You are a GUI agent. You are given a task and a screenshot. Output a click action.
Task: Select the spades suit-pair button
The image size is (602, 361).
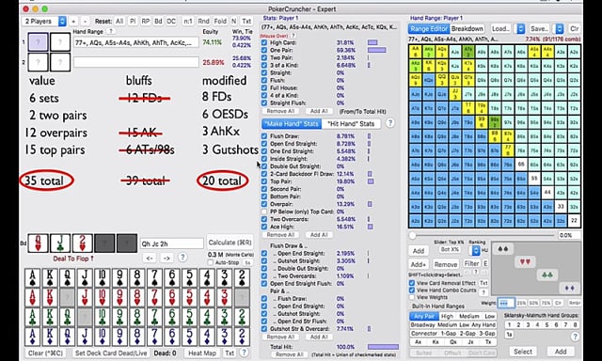point(502,249)
